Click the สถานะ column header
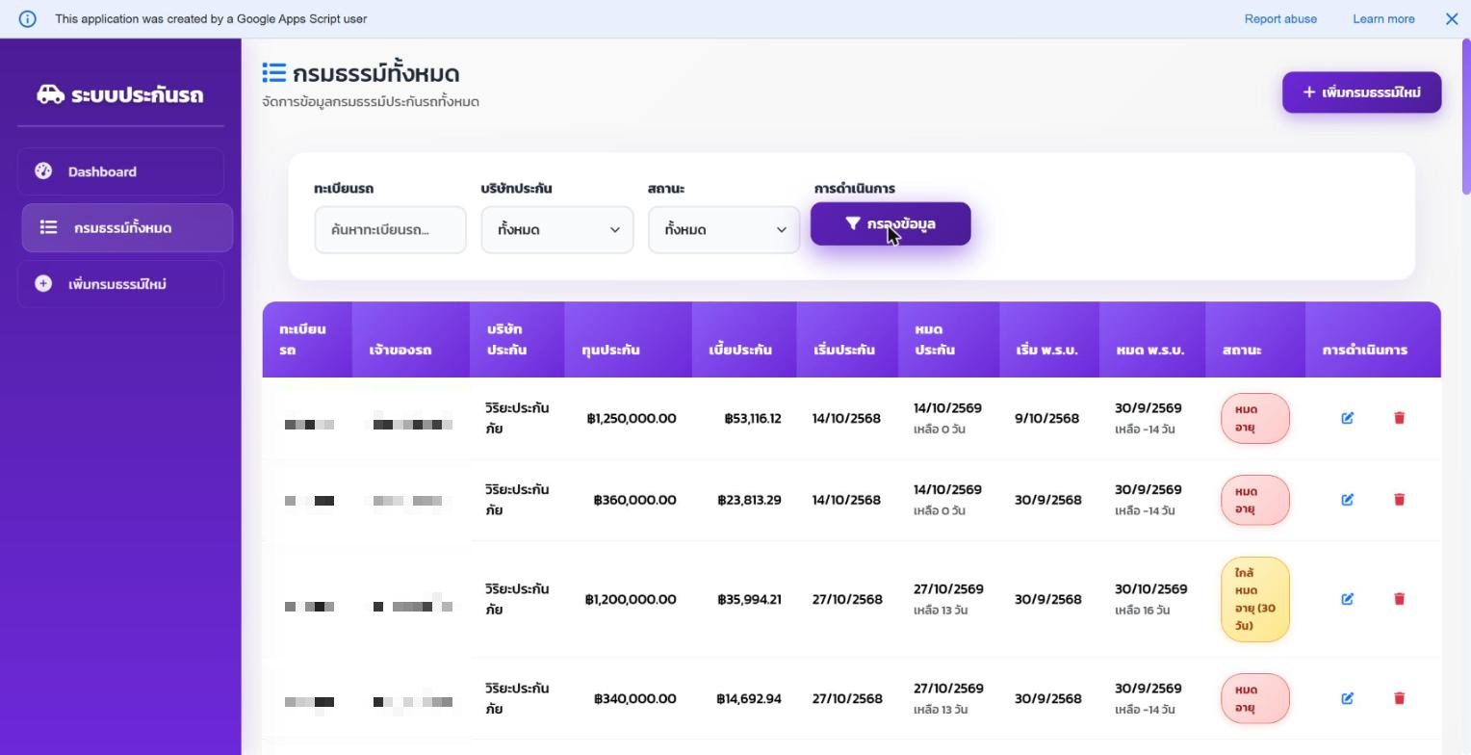 (1255, 339)
